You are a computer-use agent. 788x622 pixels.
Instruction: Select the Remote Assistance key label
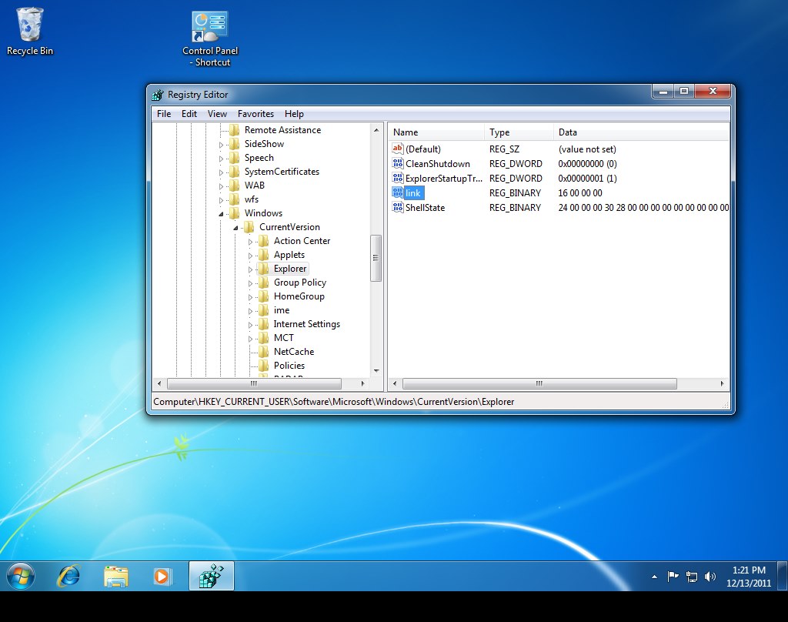tap(282, 130)
